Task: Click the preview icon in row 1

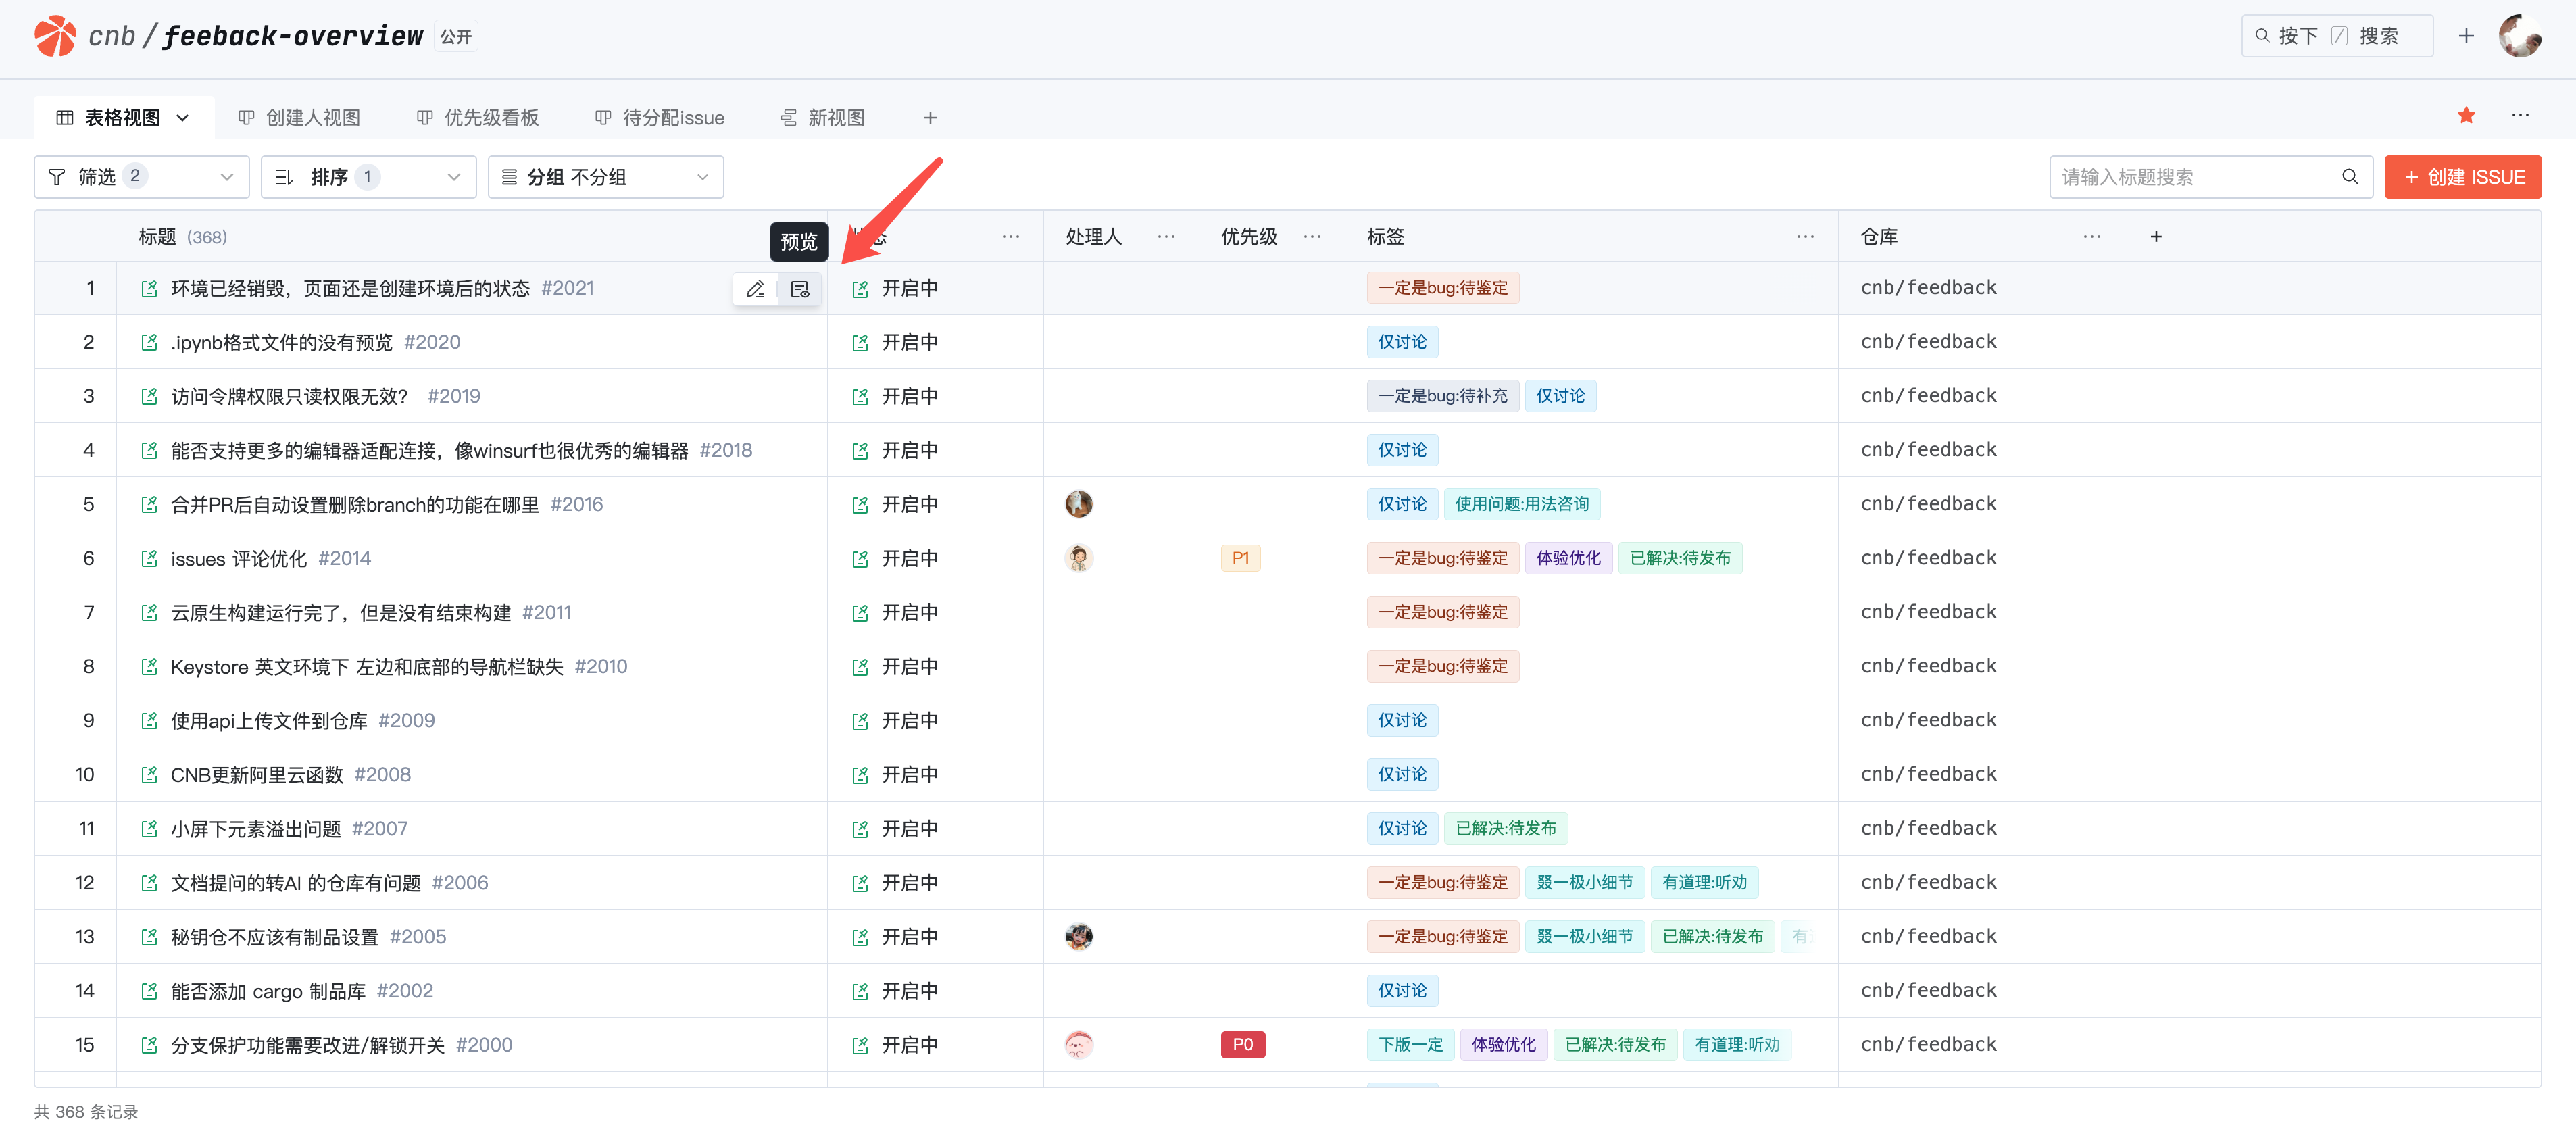Action: [799, 289]
